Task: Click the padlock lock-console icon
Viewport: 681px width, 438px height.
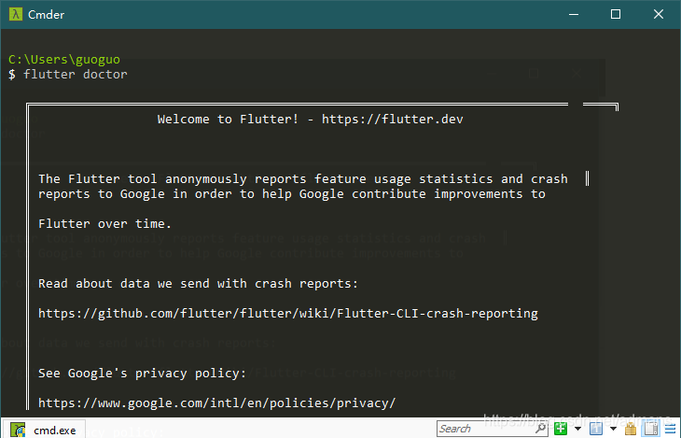Action: [x=631, y=429]
